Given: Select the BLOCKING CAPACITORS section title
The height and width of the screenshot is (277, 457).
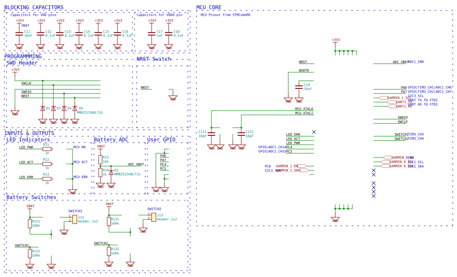Looking at the screenshot, I should click(x=34, y=7).
